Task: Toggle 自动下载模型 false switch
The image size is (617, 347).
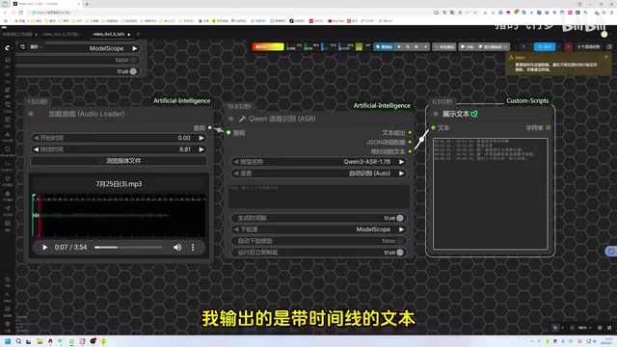Action: (400, 241)
